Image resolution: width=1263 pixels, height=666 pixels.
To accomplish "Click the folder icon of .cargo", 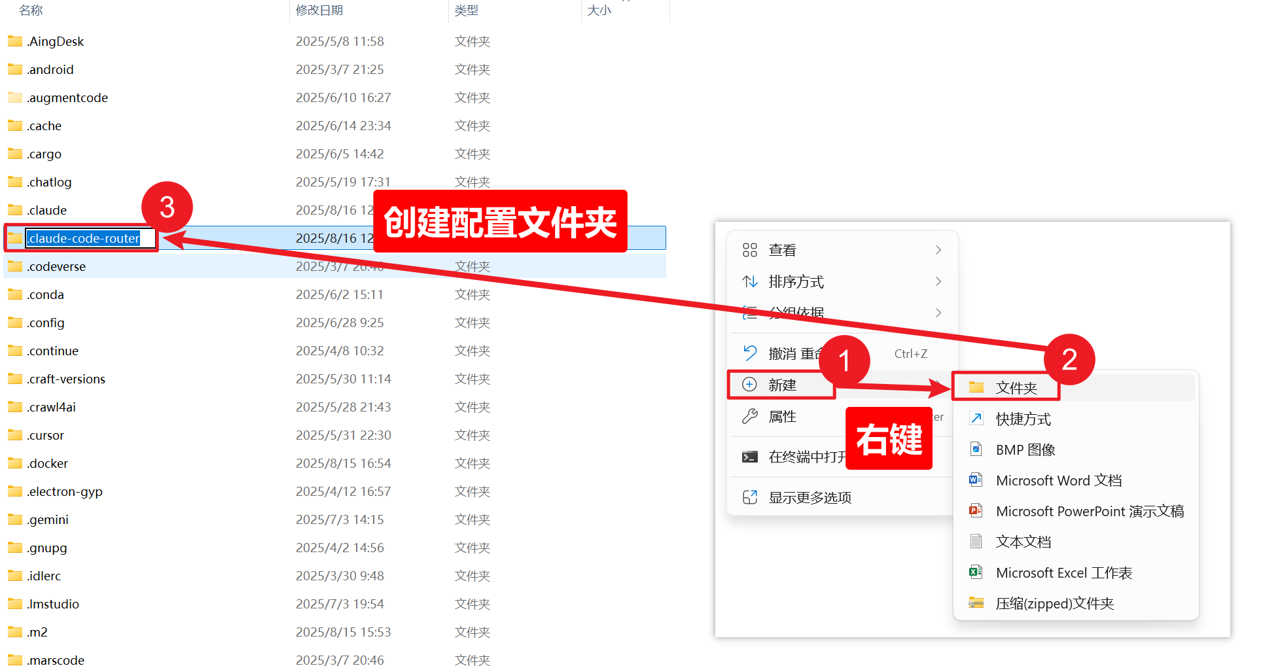I will [14, 153].
